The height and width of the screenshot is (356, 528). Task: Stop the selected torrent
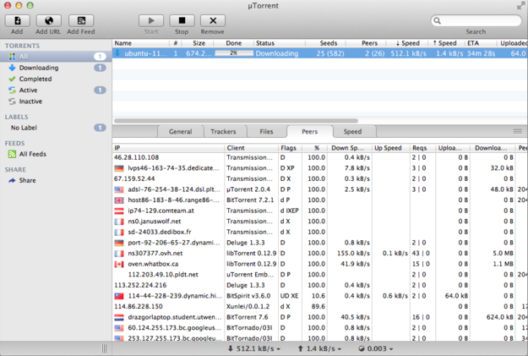coord(182,20)
